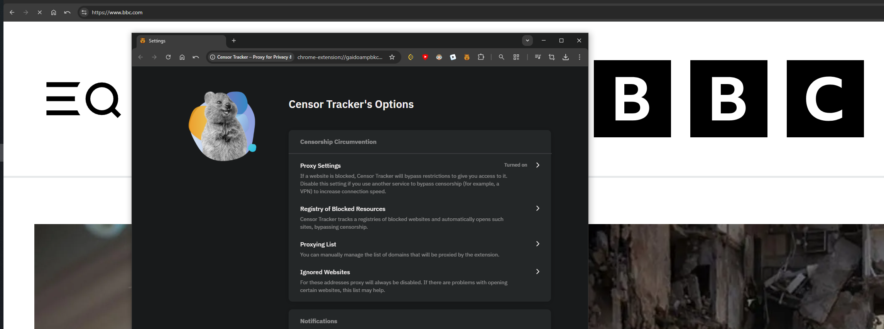Open the Ignored Websites entry
Viewport: 884px width, 329px height.
pos(420,281)
